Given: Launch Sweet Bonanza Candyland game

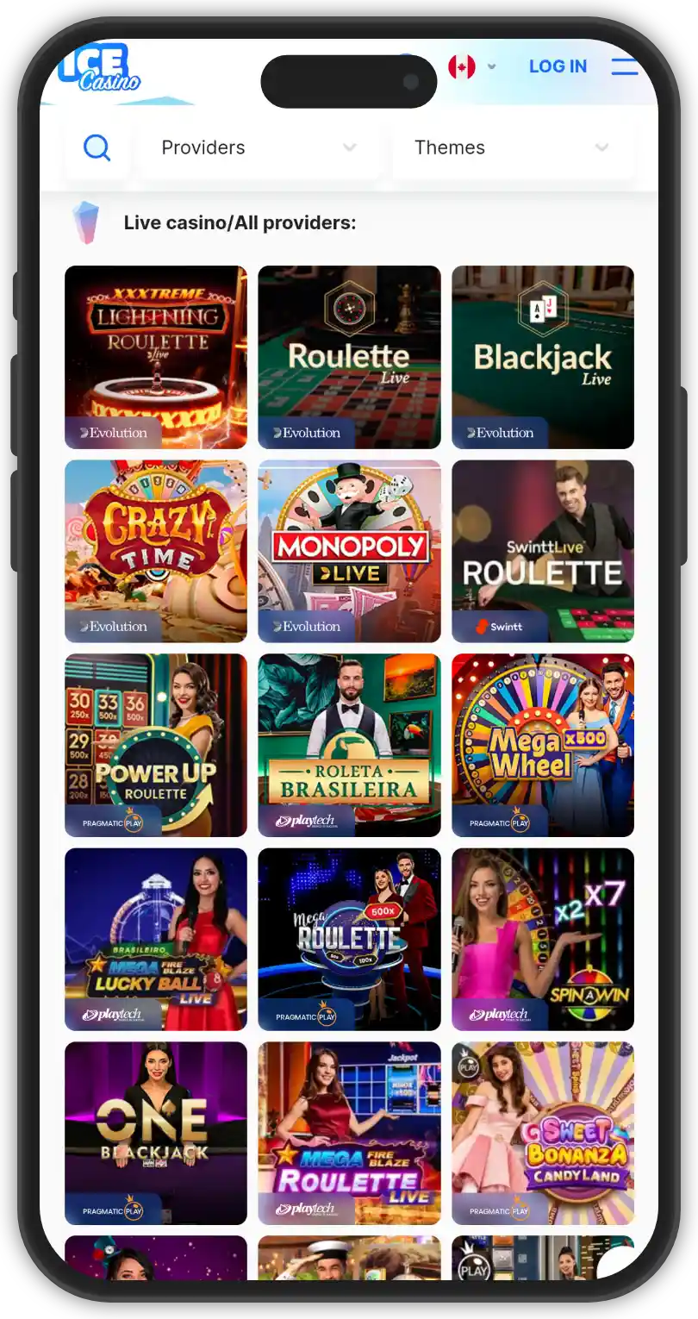Looking at the screenshot, I should click(x=543, y=1134).
